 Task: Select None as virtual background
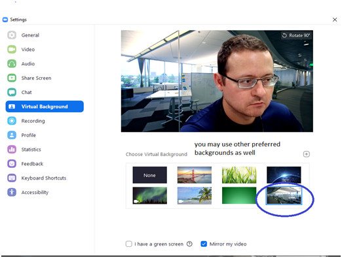[150, 175]
